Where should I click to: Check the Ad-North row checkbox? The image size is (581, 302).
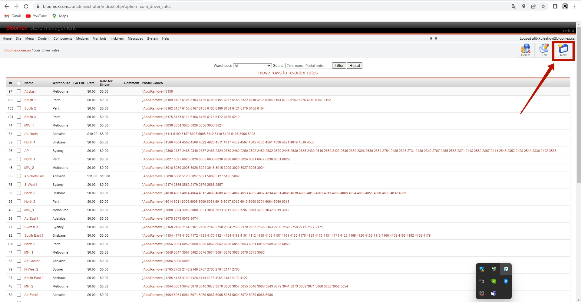[x=19, y=134]
